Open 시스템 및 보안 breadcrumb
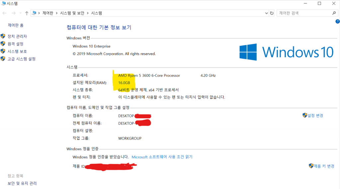Viewport: 340px width, 189px height. [72, 13]
